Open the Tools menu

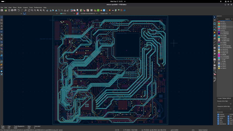click(x=31, y=7)
